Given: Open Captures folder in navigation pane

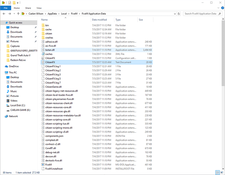Looking at the screenshot, I should [x=15, y=46].
